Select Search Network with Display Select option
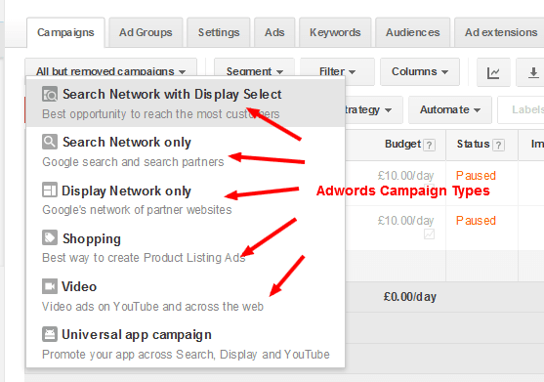 pyautogui.click(x=186, y=103)
